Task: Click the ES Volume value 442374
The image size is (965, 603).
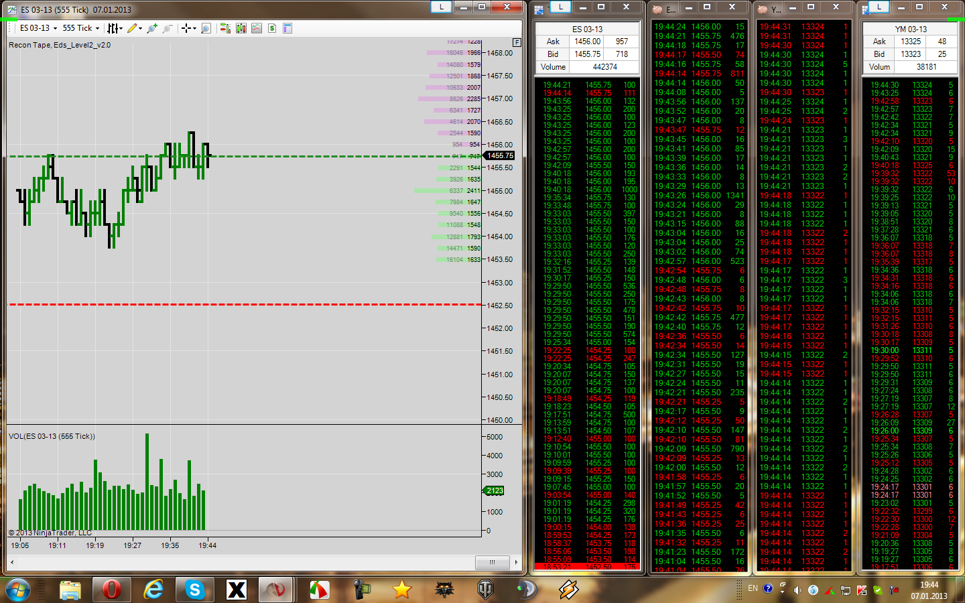Action: pos(604,67)
